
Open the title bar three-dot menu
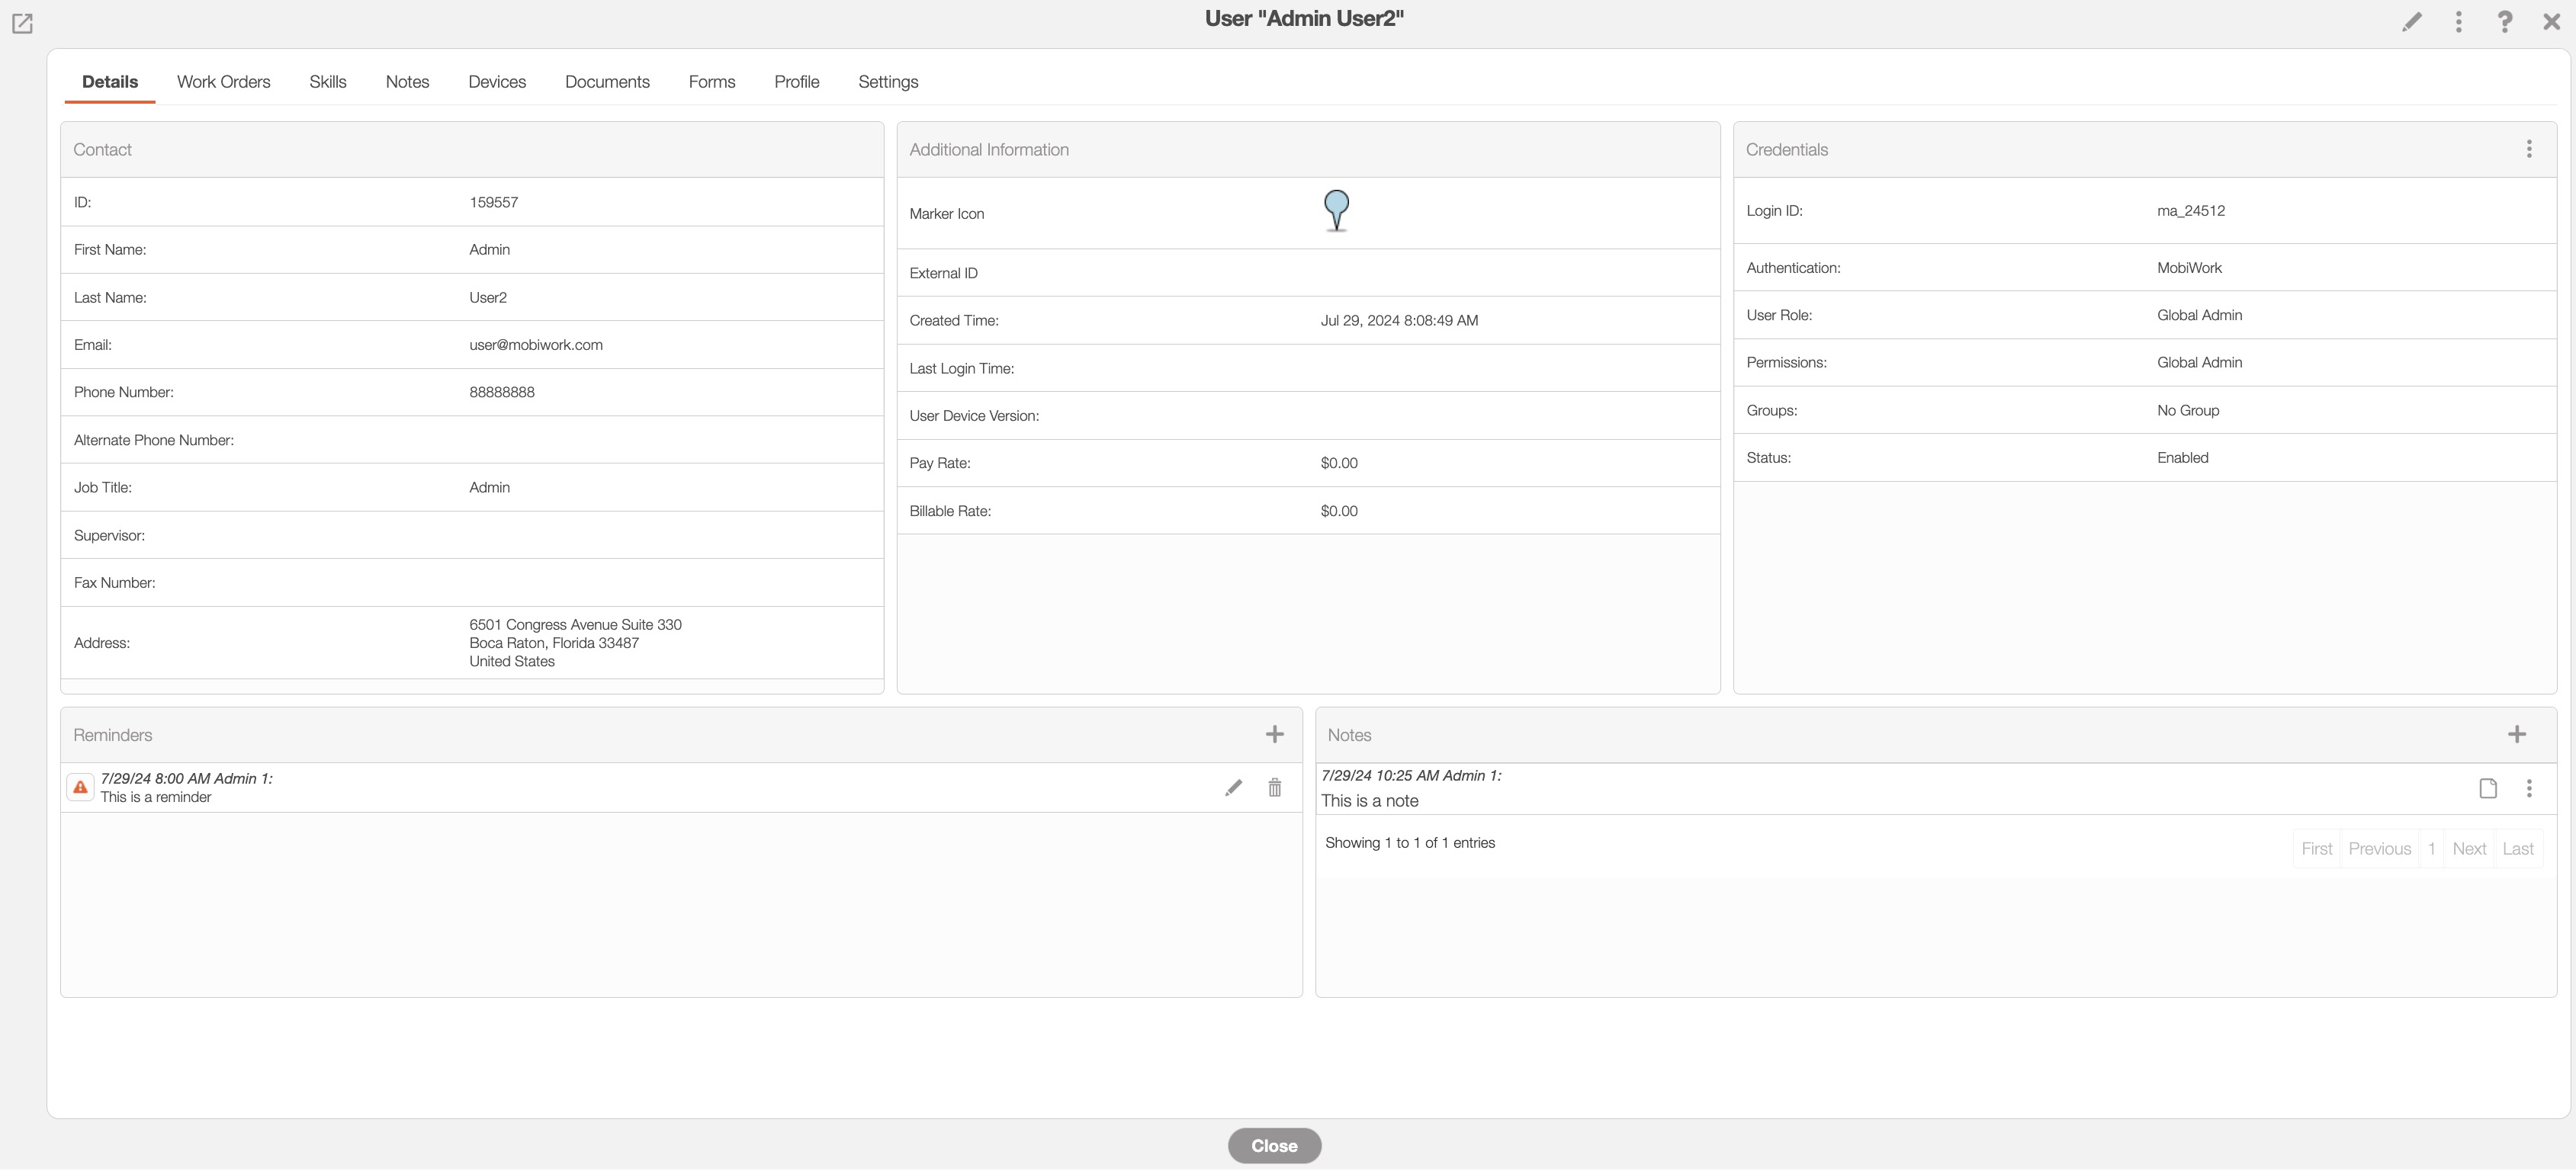(2458, 22)
